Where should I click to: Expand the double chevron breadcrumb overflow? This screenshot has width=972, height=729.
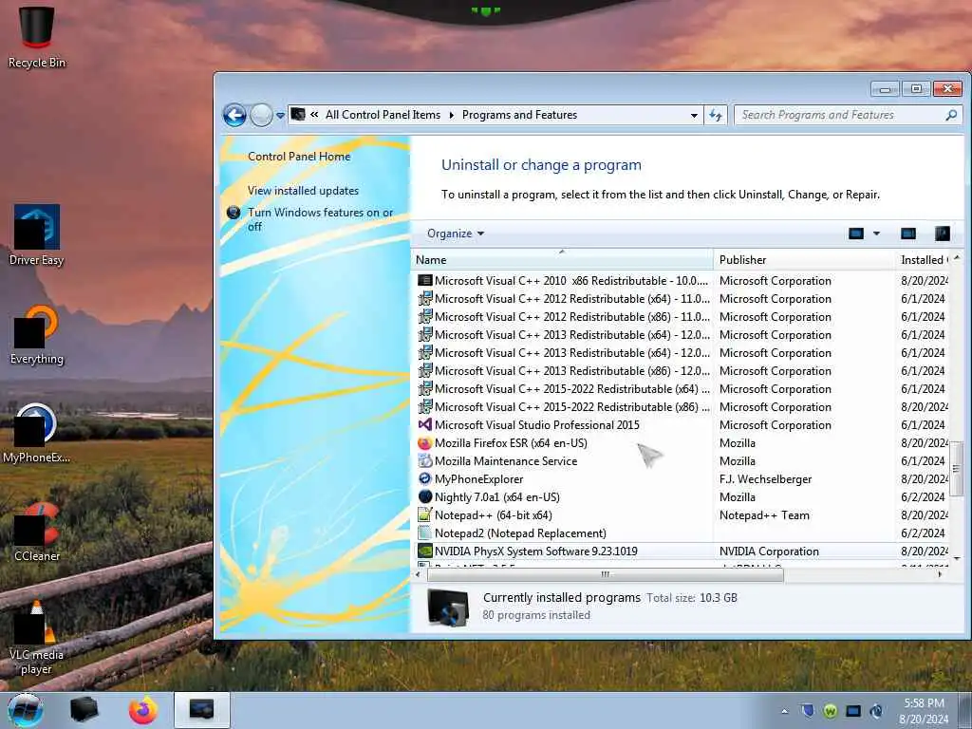(x=314, y=115)
